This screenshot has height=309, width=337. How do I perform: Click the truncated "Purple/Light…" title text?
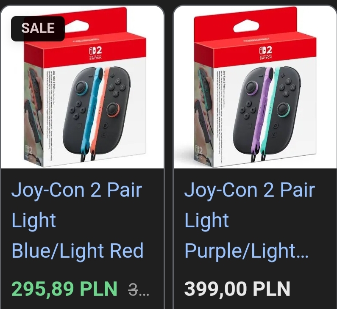point(247,251)
